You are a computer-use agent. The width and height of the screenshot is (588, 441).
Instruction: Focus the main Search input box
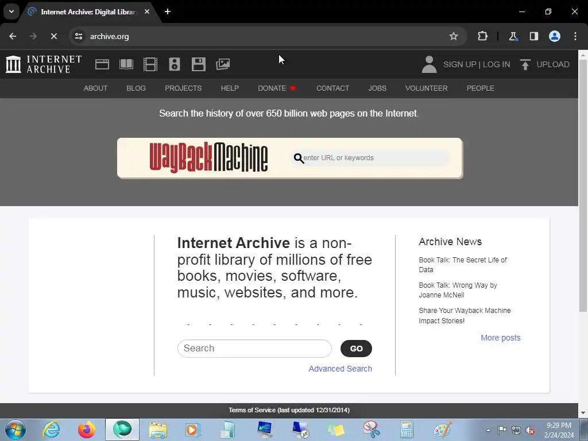coord(254,349)
